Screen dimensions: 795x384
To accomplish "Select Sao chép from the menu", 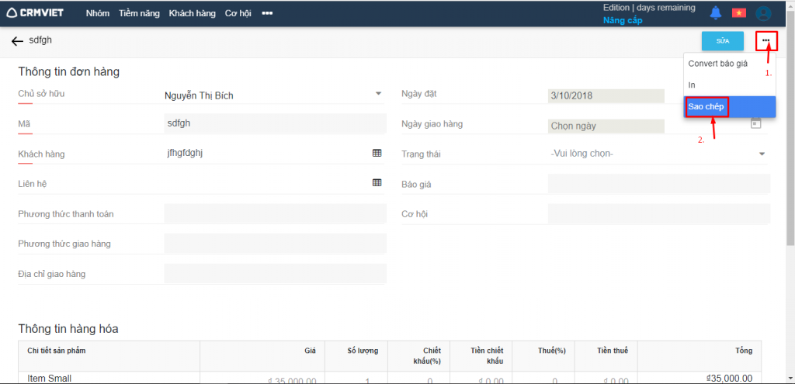I will [x=707, y=106].
